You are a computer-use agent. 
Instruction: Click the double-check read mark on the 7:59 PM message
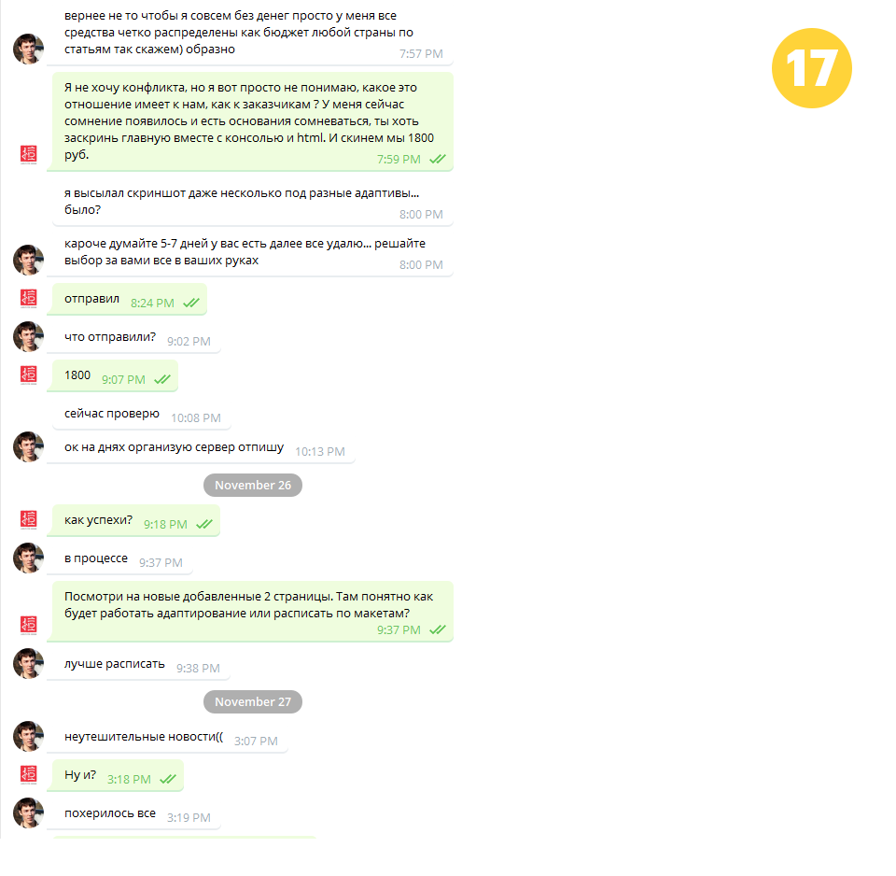[438, 159]
